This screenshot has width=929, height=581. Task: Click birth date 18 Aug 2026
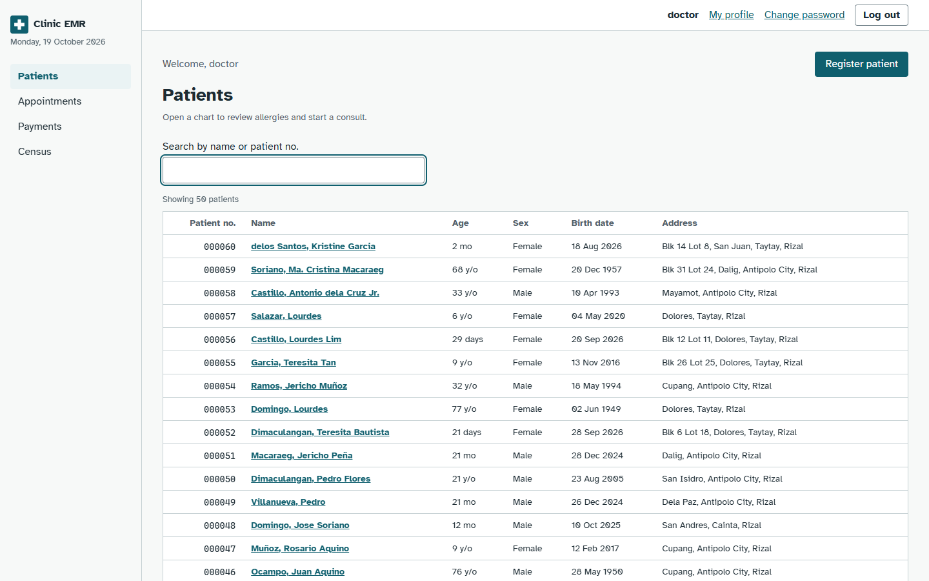[597, 247]
